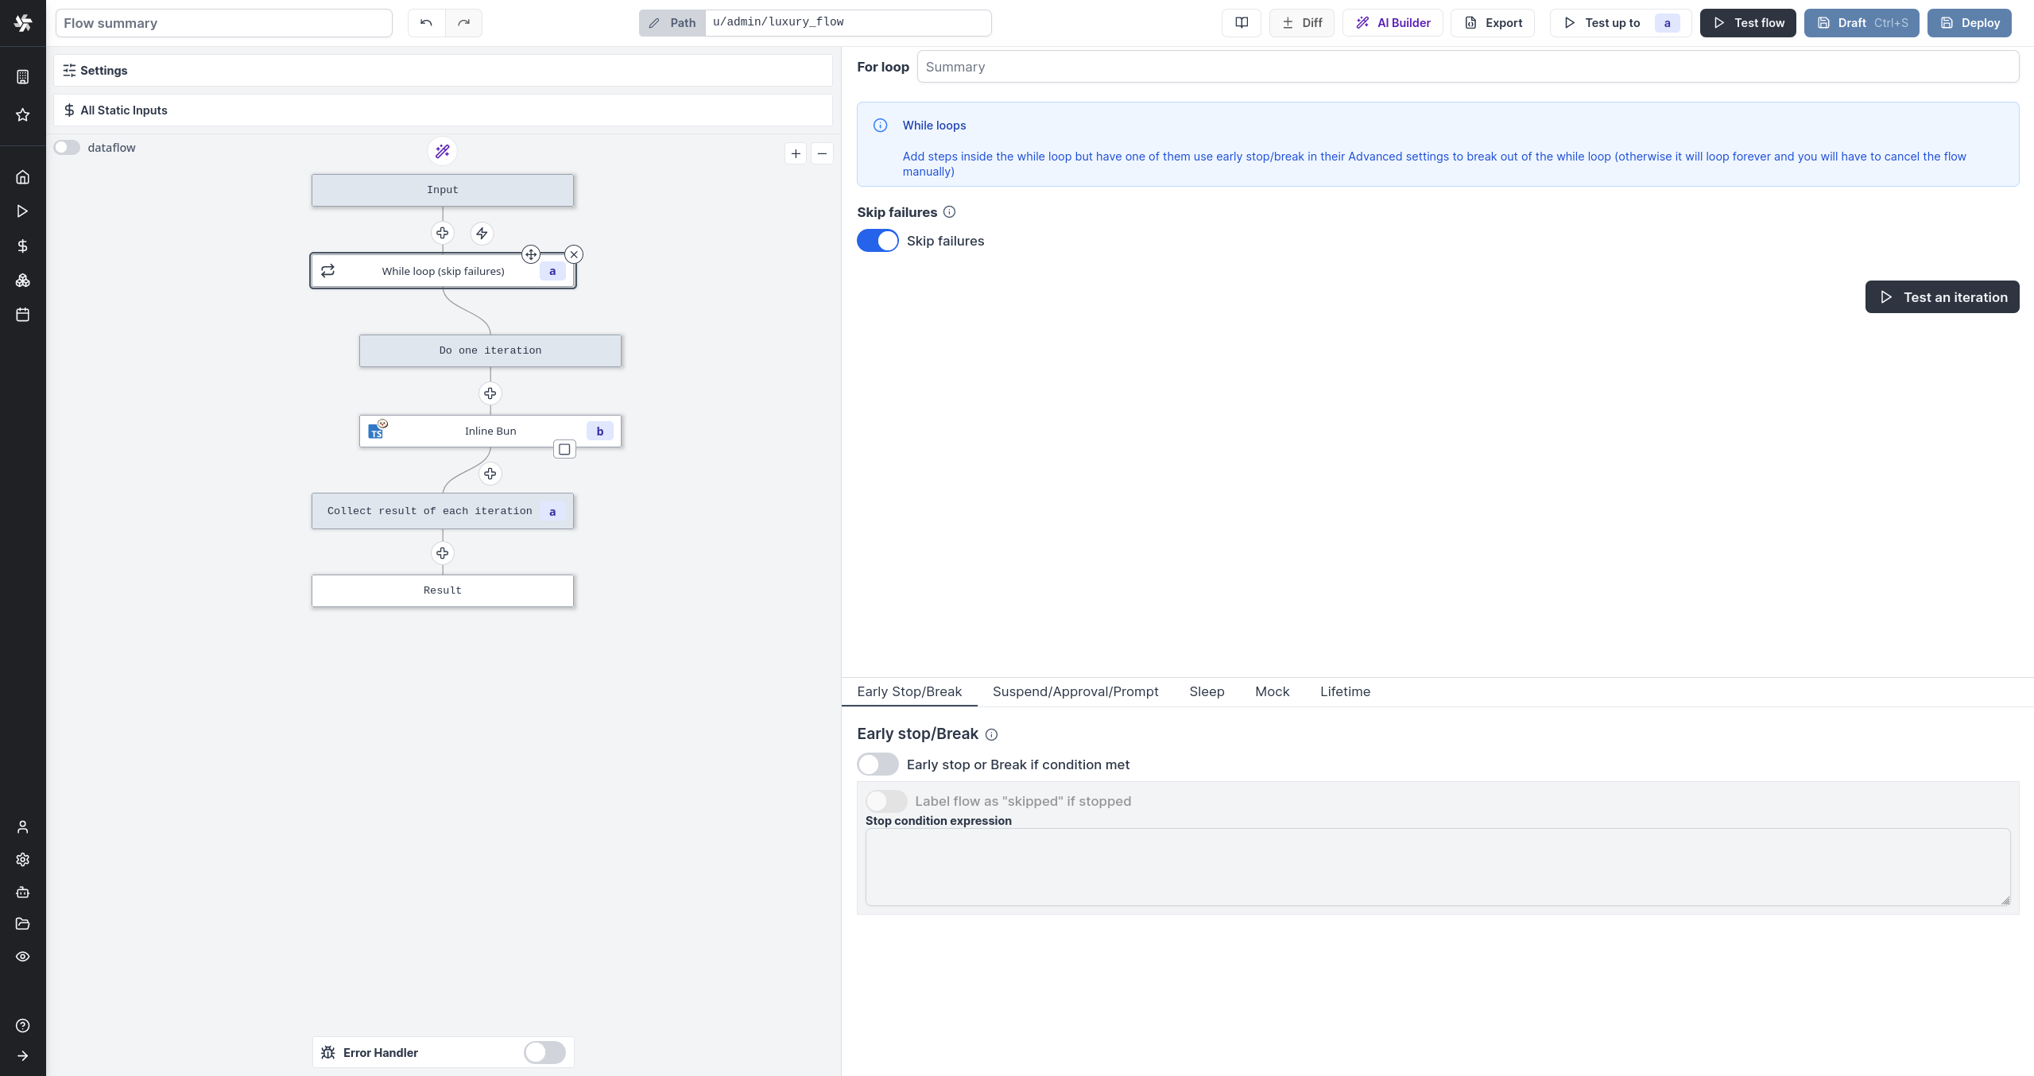Click the redo arrow icon

(464, 23)
